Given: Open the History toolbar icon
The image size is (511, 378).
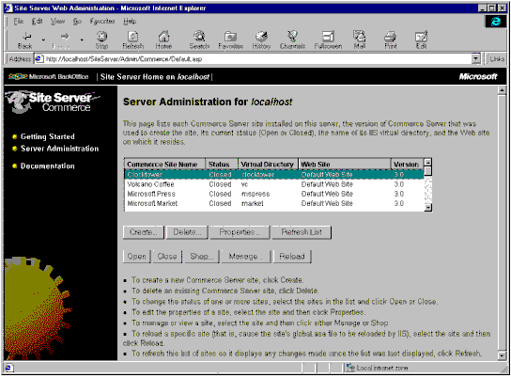Looking at the screenshot, I should 261,39.
